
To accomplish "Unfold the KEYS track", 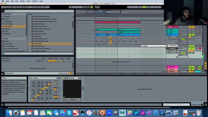I will [167, 30].
